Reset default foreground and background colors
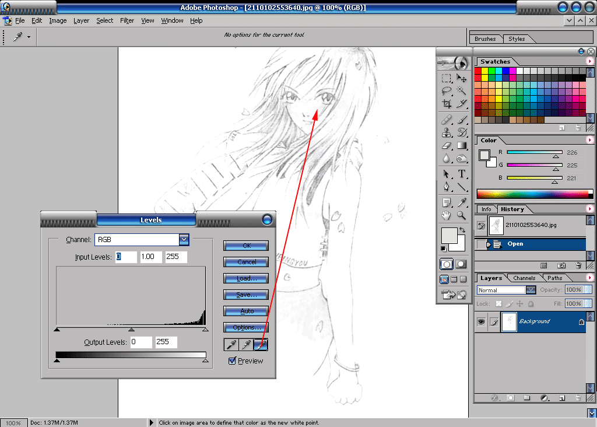The height and width of the screenshot is (427, 597). [443, 249]
